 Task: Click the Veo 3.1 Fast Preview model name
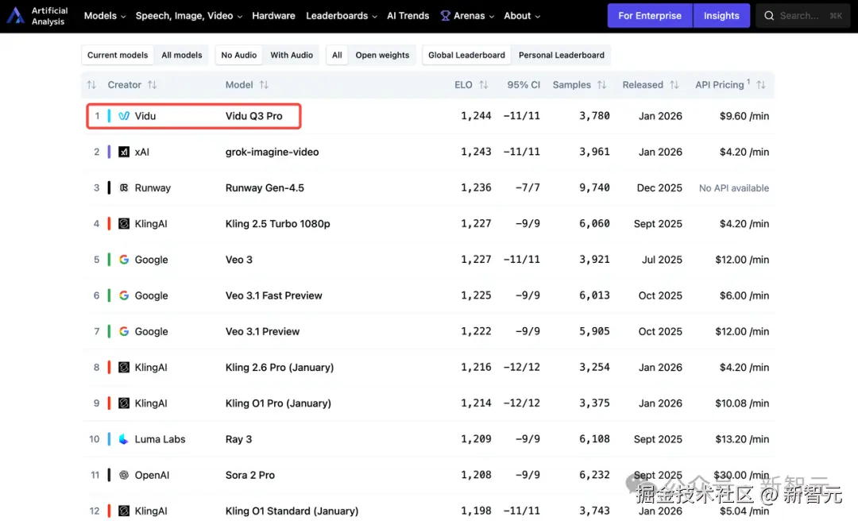click(x=273, y=295)
